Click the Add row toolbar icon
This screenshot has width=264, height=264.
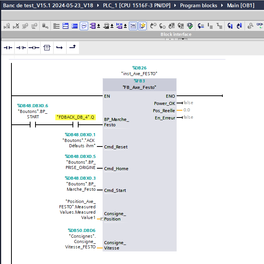(x=34, y=26)
